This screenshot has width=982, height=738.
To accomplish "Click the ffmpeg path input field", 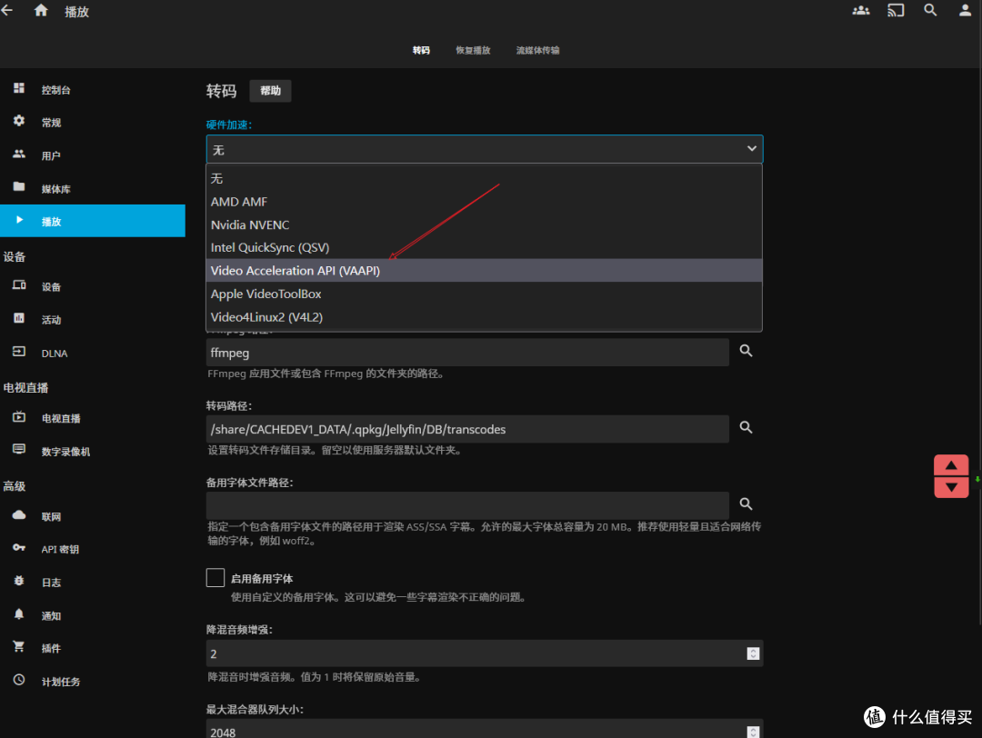I will click(x=467, y=353).
